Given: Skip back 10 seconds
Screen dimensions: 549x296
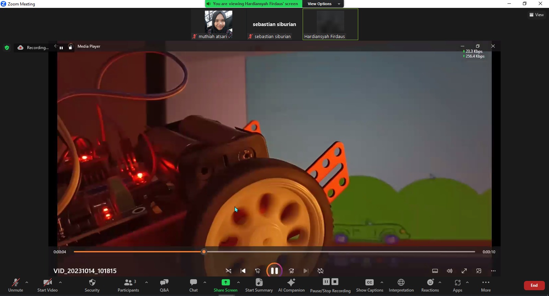Looking at the screenshot, I should click(258, 271).
